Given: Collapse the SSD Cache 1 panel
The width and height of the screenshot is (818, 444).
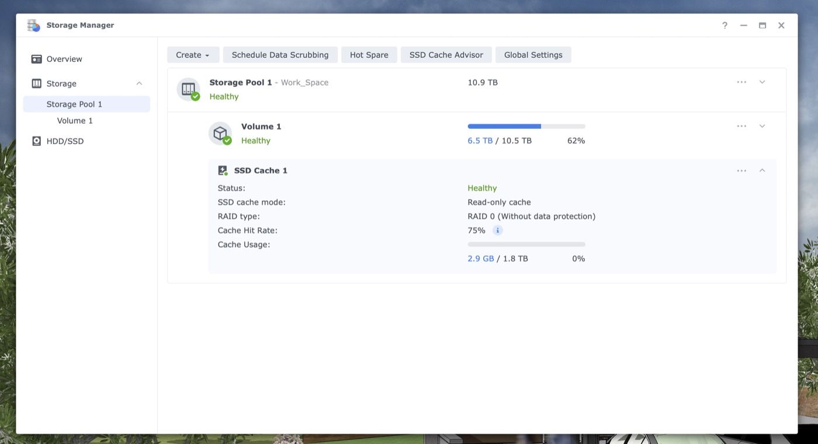Looking at the screenshot, I should 762,171.
